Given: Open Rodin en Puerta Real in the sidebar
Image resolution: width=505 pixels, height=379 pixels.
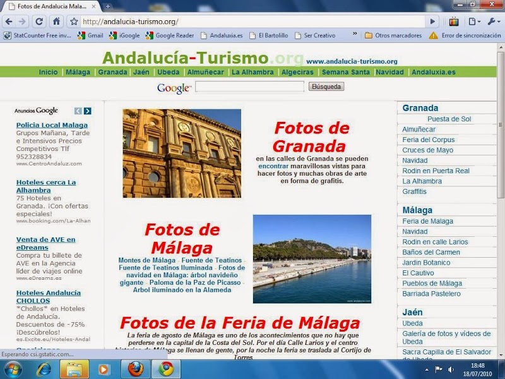Looking at the screenshot, I should (x=436, y=171).
